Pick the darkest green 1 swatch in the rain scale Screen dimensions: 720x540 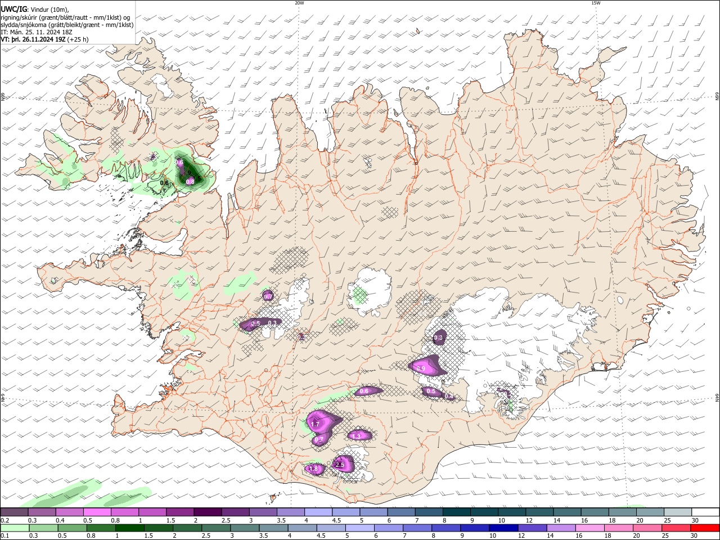(129, 528)
